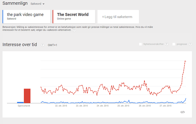Enable the Nyhetsoverskrifter checkbox
This screenshot has height=124, width=196.
[140, 44]
